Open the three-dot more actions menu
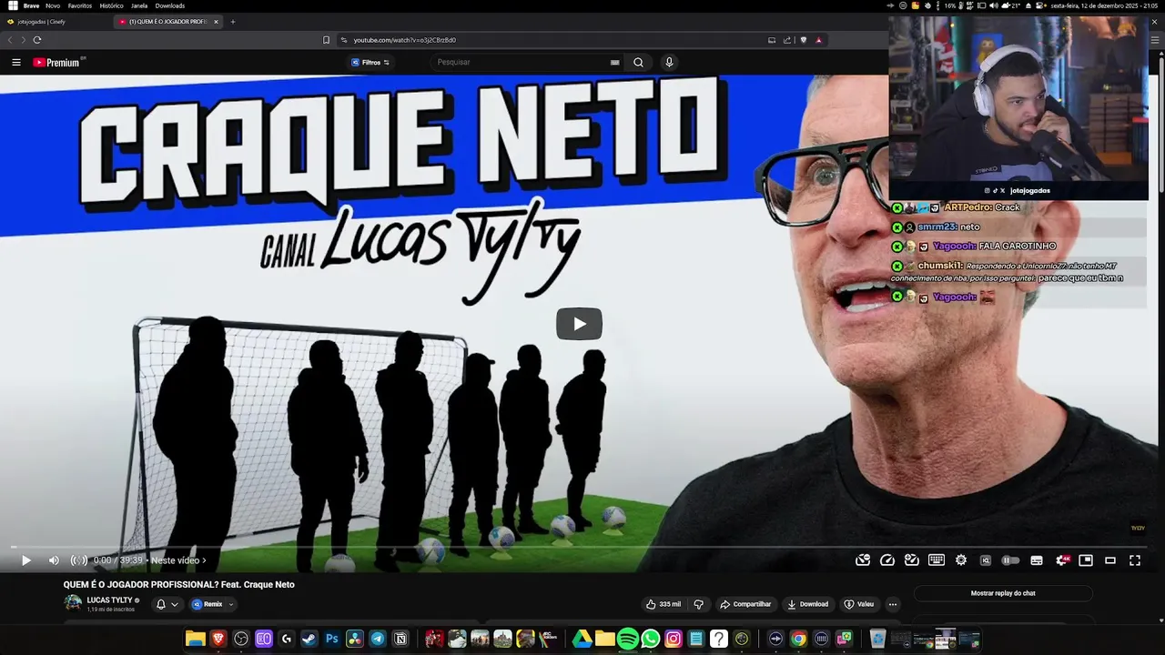Viewport: 1165px width, 655px height. click(x=893, y=604)
